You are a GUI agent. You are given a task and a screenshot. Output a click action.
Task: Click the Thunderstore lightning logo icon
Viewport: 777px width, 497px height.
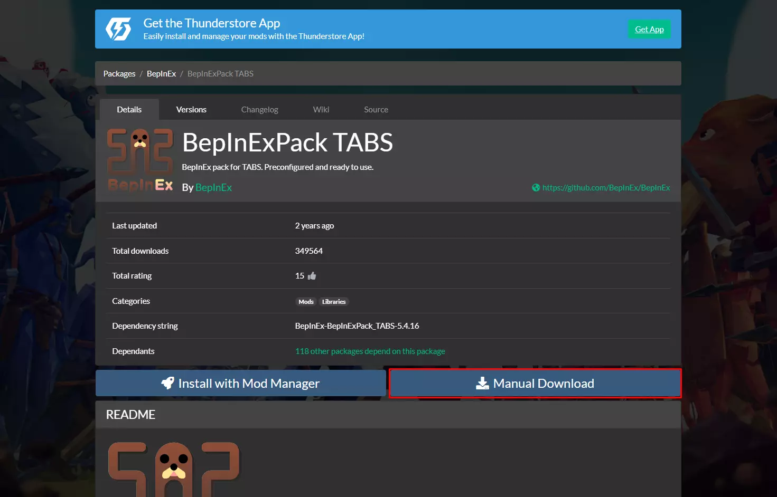point(118,29)
